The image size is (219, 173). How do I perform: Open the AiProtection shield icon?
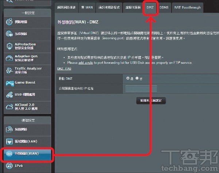(9, 47)
